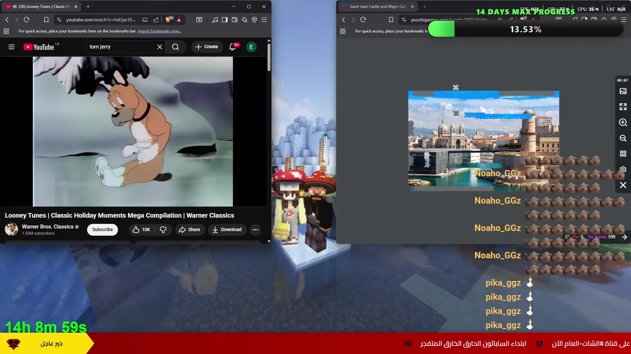Screen dimensions: 631x354
Task: Open Brave VPN shield icon in YouTube window
Action: (254, 20)
